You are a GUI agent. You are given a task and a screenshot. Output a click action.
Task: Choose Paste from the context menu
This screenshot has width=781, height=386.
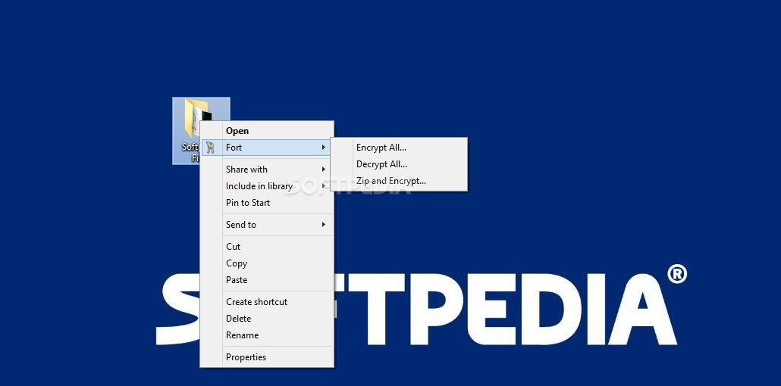tap(266, 280)
